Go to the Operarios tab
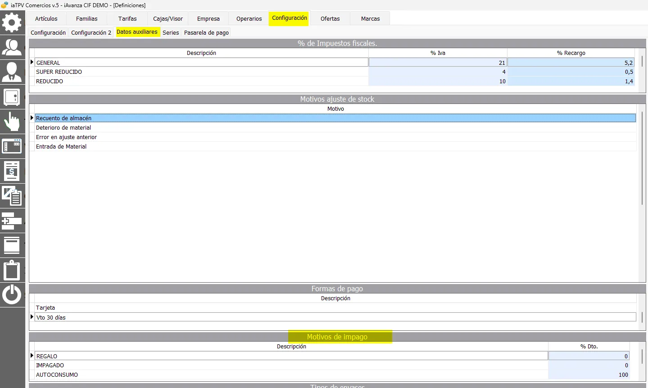Screen dimensions: 648x388 point(249,19)
